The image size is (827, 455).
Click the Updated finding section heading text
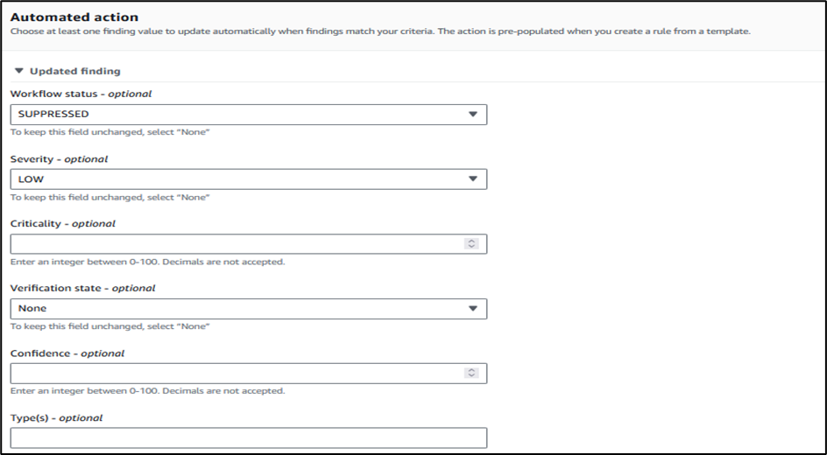[x=74, y=71]
